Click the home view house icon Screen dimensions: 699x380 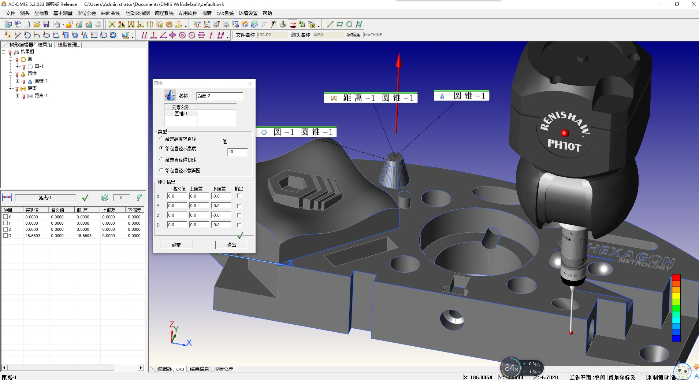(245, 24)
